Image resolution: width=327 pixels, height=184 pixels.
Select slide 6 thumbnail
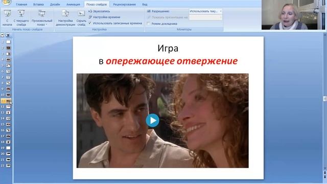8,72
